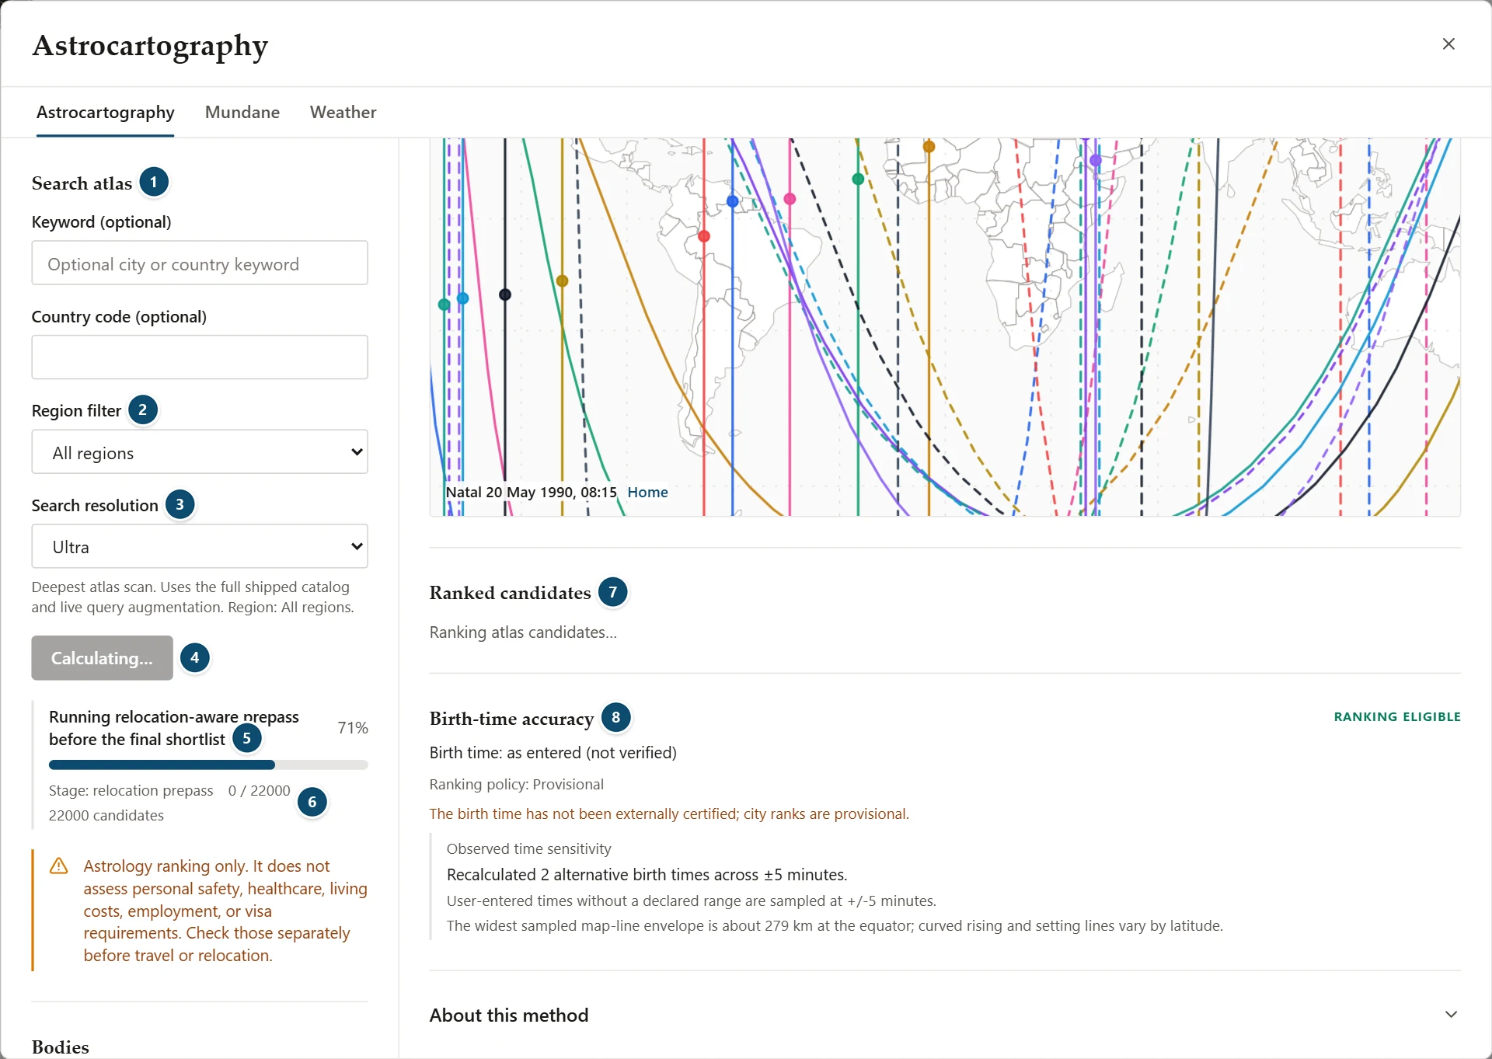This screenshot has width=1492, height=1059.
Task: Click the warning triangle icon
Action: 59,866
